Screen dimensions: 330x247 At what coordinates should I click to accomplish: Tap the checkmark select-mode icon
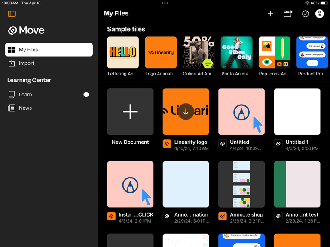tap(306, 14)
